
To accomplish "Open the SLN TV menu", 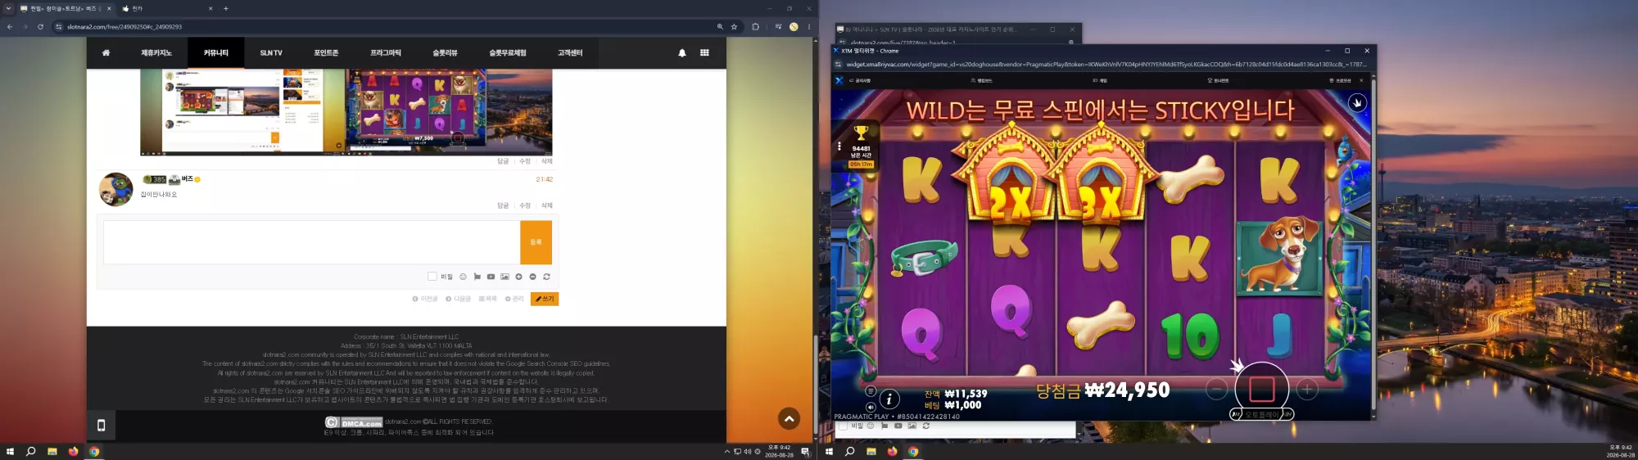I will (x=271, y=52).
